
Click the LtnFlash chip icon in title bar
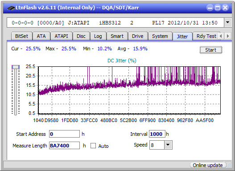11,8
